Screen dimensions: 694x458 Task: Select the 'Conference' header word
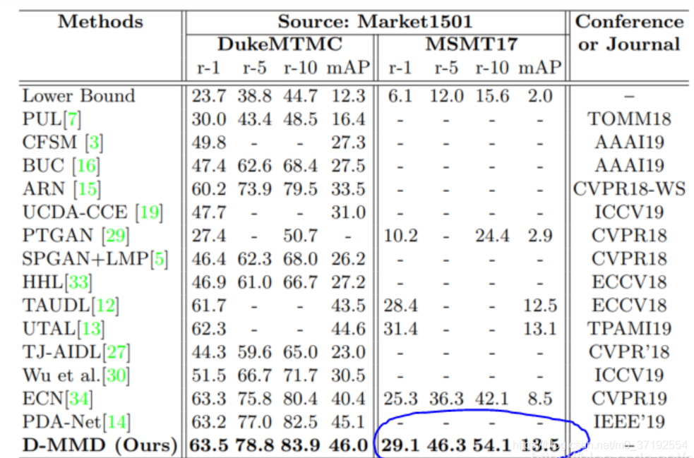point(629,21)
